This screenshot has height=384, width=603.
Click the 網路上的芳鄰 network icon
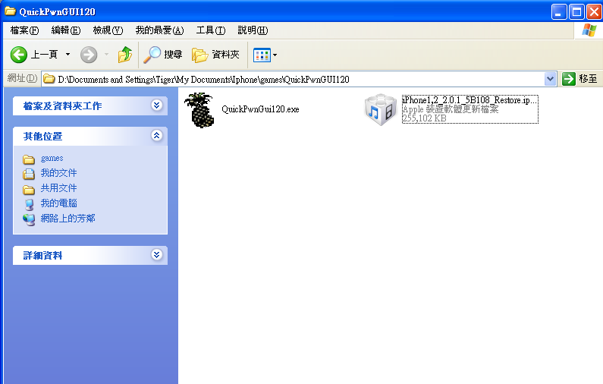click(x=29, y=219)
